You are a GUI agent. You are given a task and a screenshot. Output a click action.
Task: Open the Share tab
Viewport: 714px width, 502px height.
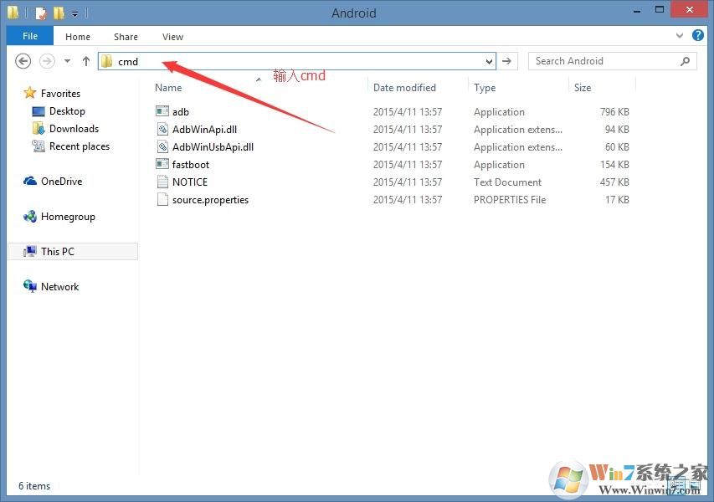point(126,37)
